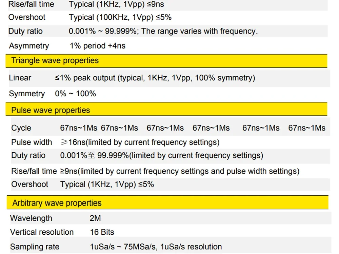Click the Symmetry 0% ~ 100% value

tap(76, 94)
